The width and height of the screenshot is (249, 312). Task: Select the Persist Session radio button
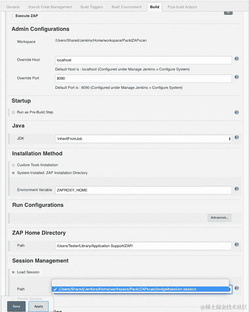(x=13, y=299)
